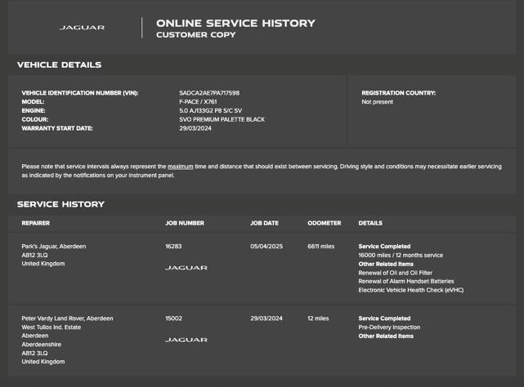
Task: Select job date 29/03/2024 in service history
Action: point(266,318)
